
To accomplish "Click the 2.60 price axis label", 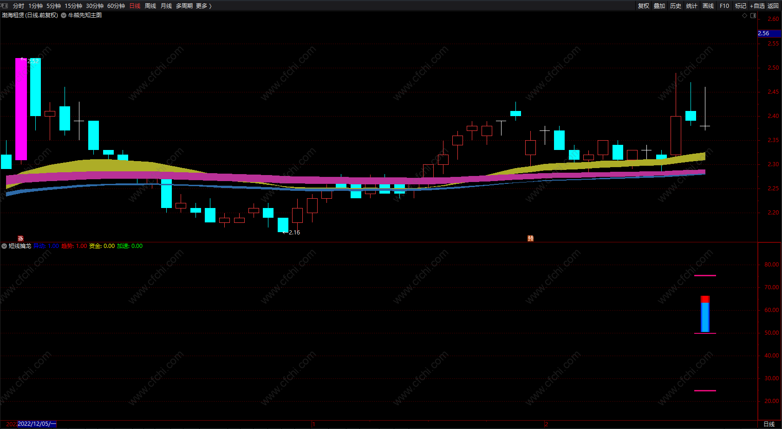I will [773, 19].
